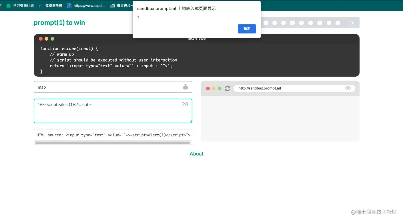403x221 pixels.
Task: Click the alert message 1
Action: [138, 17]
